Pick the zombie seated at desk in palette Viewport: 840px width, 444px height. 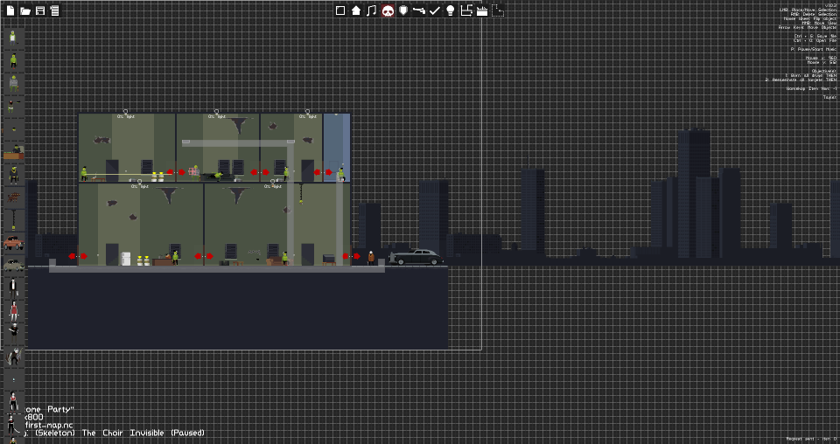pos(13,152)
